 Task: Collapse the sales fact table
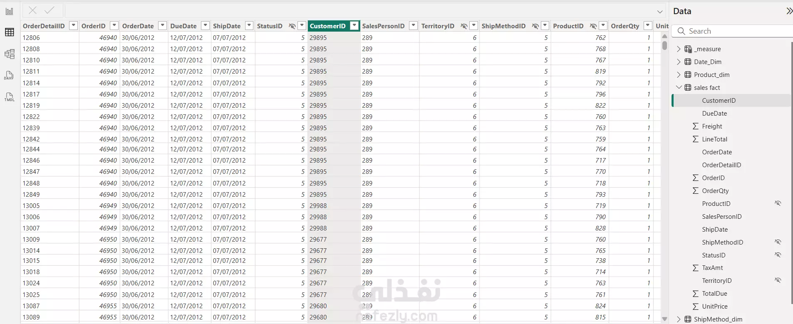pos(679,87)
